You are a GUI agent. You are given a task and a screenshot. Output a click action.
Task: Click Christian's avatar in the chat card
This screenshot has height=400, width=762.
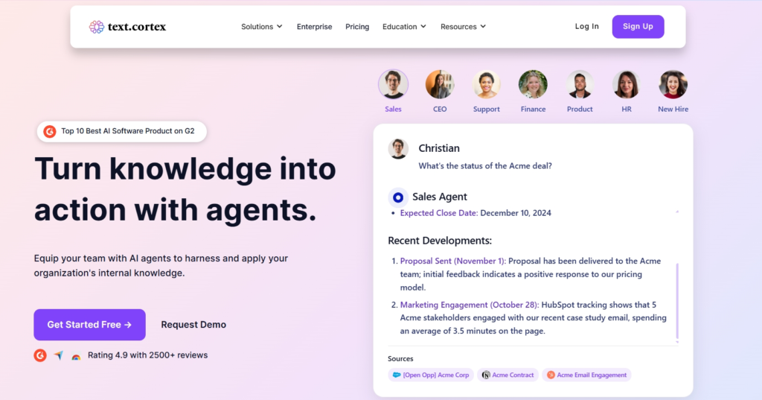coord(398,149)
